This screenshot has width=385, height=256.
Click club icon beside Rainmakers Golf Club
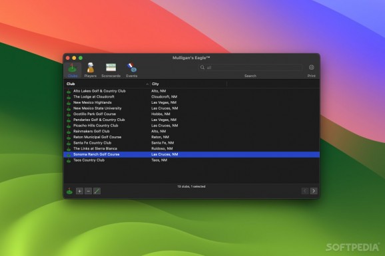[x=69, y=132]
